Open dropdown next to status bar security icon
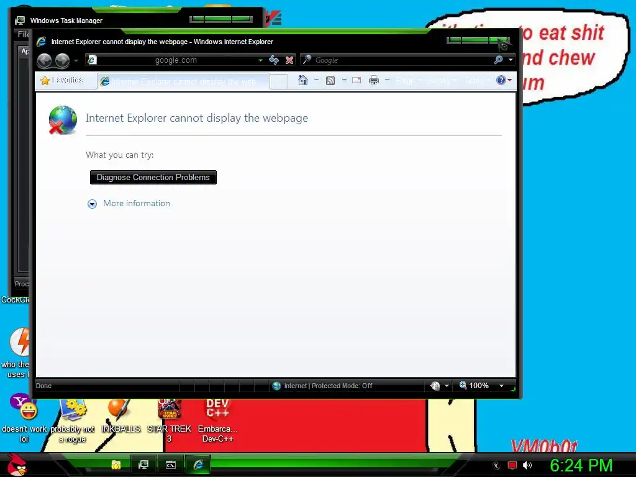Viewport: 636px width, 477px height. coord(447,386)
